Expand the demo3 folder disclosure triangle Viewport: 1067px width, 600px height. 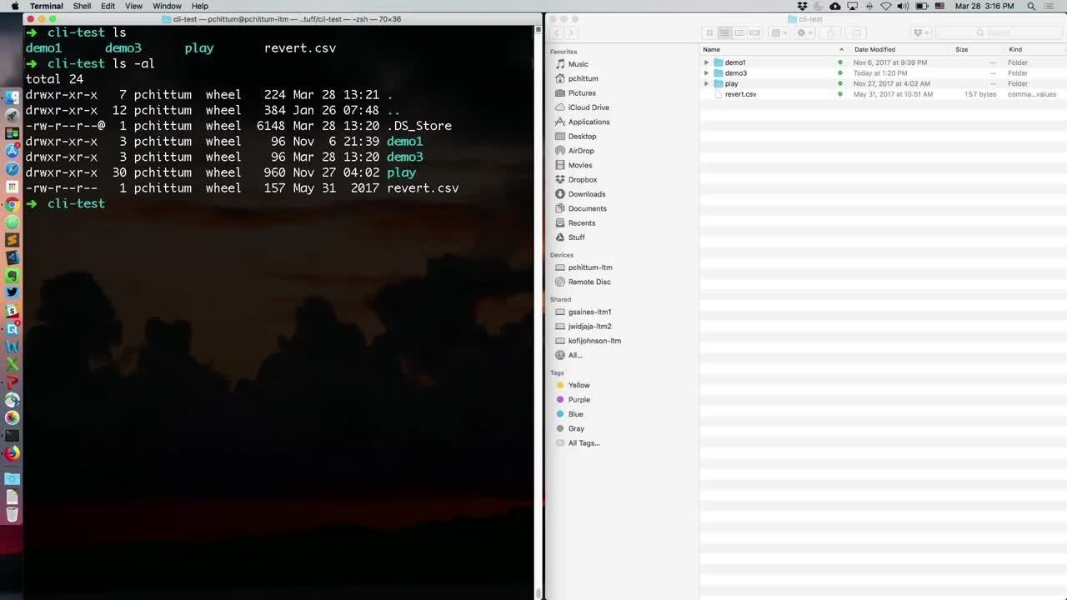pos(706,73)
